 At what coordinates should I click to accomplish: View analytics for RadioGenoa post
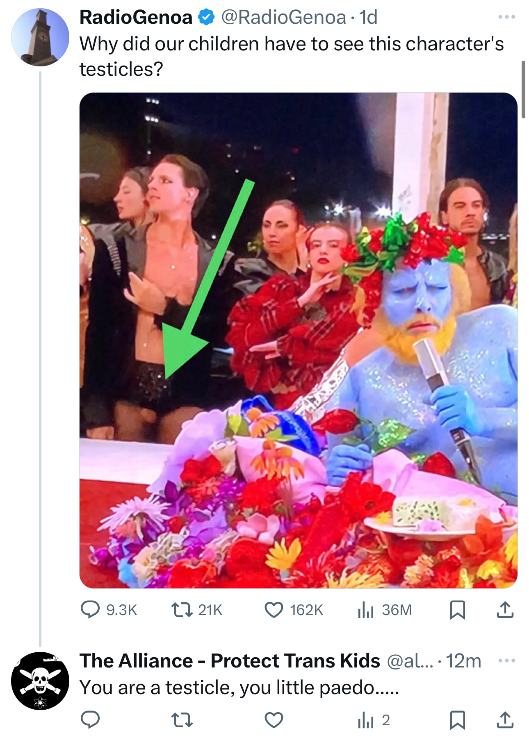click(x=366, y=609)
